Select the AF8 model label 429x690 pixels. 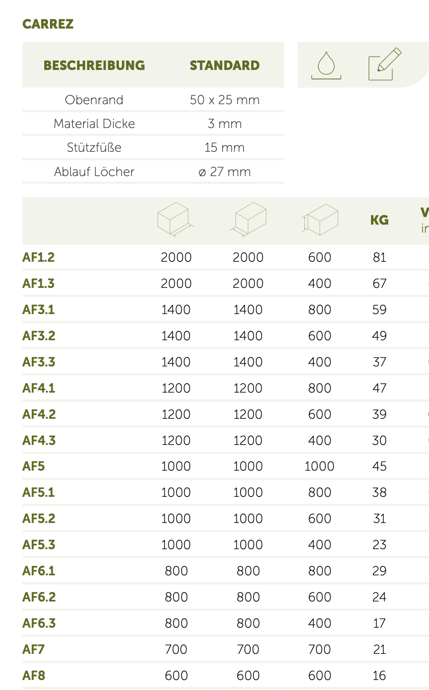(34, 676)
